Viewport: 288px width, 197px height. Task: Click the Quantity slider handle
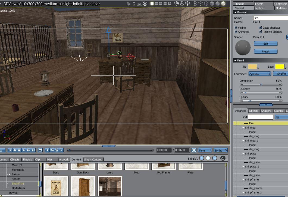click(245, 93)
